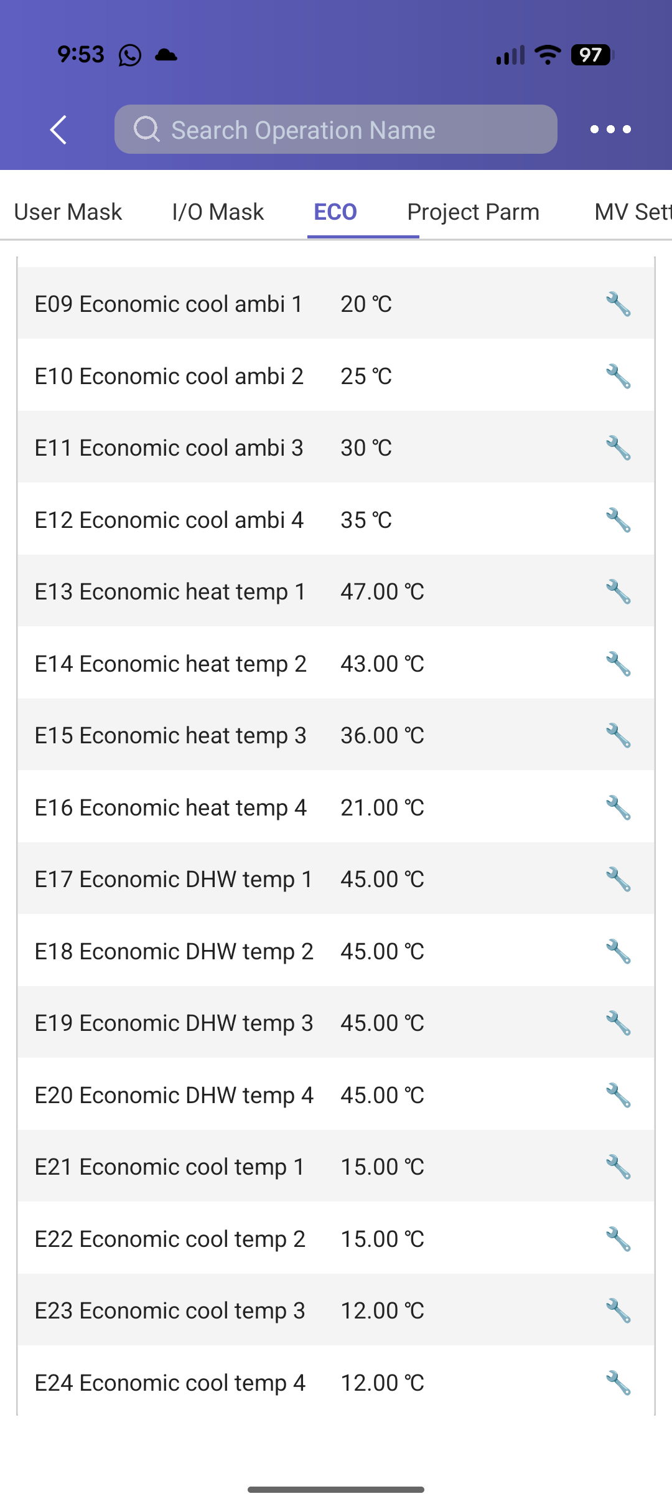Open the I/O Mask tab

[x=218, y=212]
